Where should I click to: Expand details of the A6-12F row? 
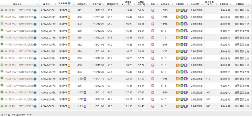point(2,92)
